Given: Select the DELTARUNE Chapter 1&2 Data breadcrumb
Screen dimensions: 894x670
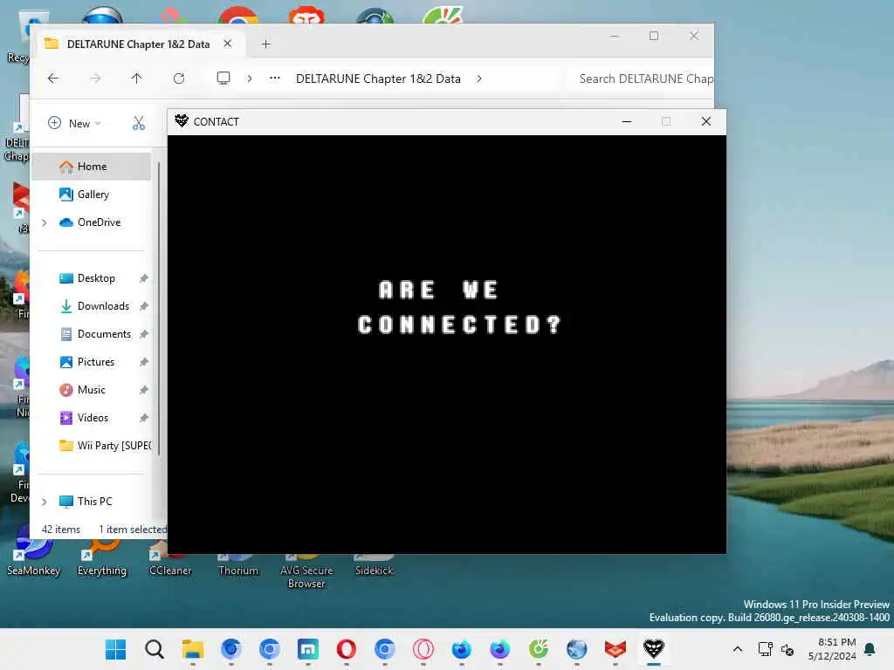Looking at the screenshot, I should click(x=378, y=79).
